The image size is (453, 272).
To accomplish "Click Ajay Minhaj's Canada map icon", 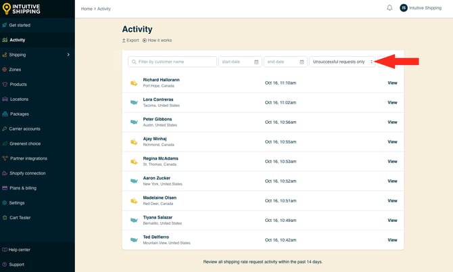I will pyautogui.click(x=134, y=142).
